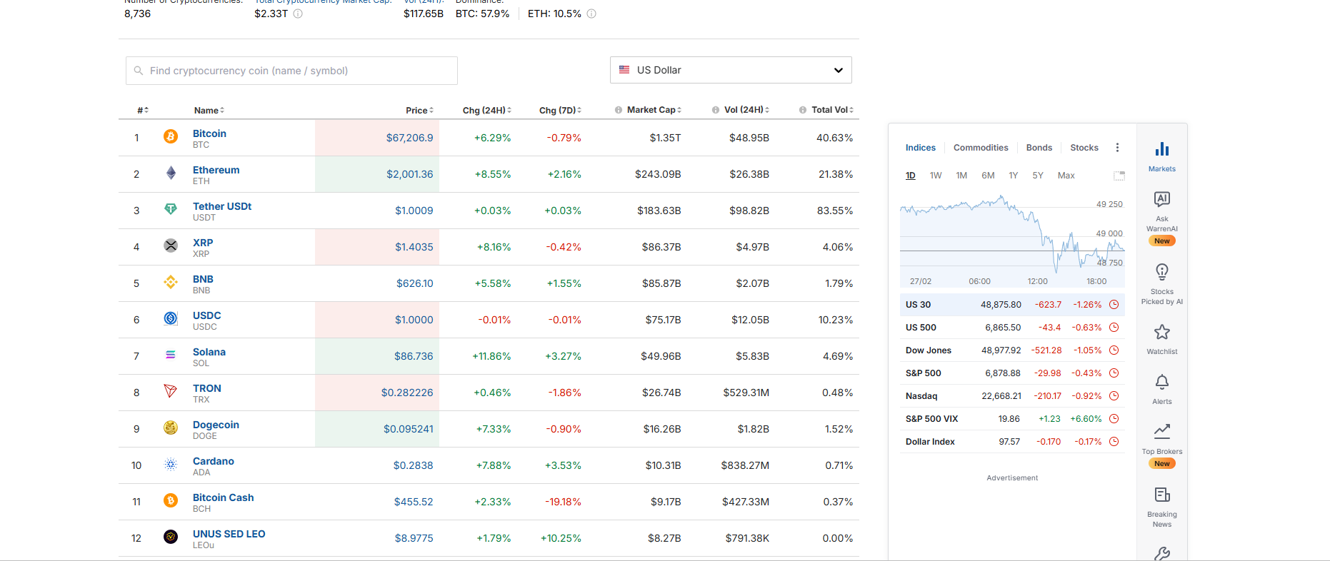Open the Markets sidebar icon

pos(1161,150)
